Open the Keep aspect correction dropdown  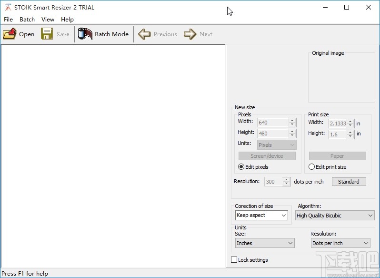point(261,215)
